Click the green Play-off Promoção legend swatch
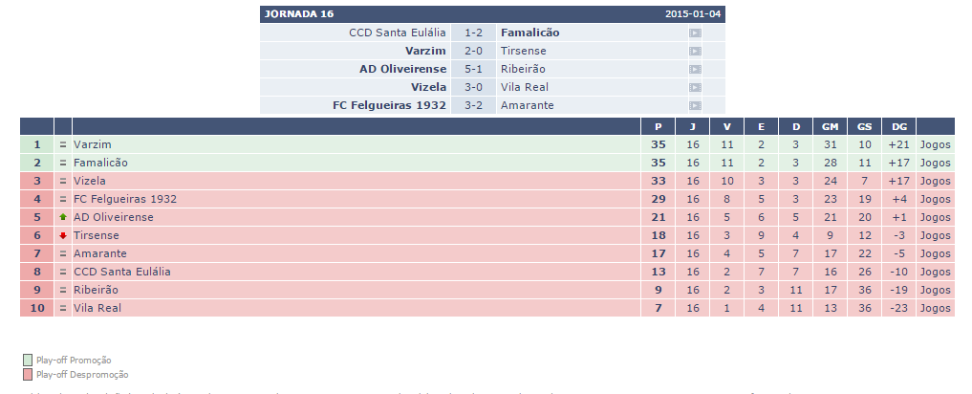This screenshot has height=394, width=972. (x=27, y=361)
